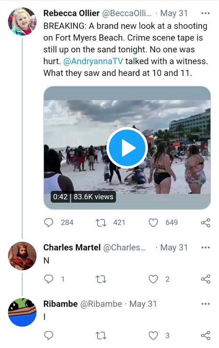Reply to Ribambe's comment
Viewport: 219px width, 348px height.
point(49,336)
